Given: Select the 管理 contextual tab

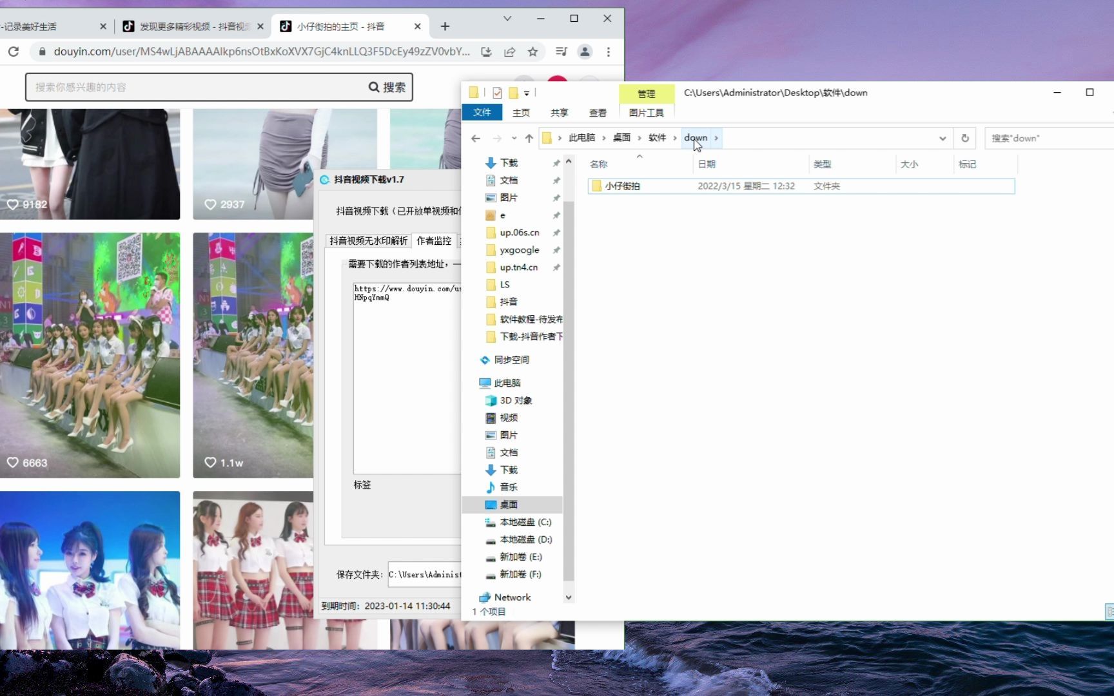Looking at the screenshot, I should 646,93.
